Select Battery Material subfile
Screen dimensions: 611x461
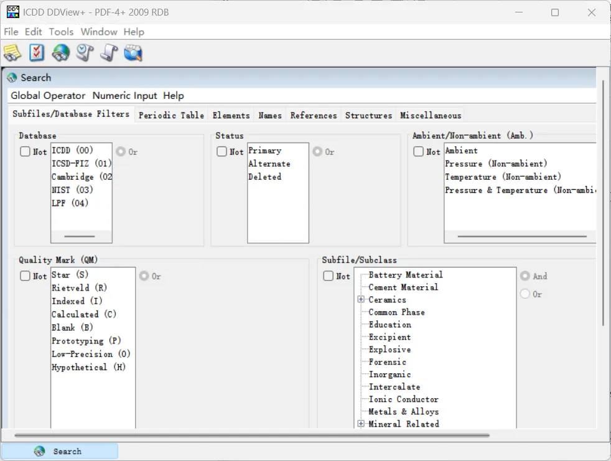406,275
